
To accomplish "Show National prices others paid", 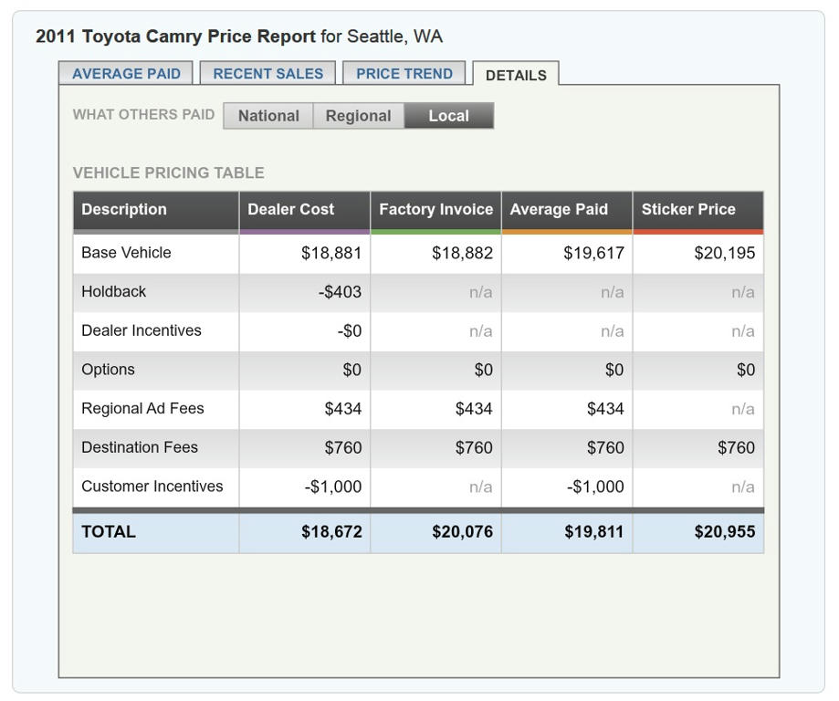I will [x=268, y=116].
